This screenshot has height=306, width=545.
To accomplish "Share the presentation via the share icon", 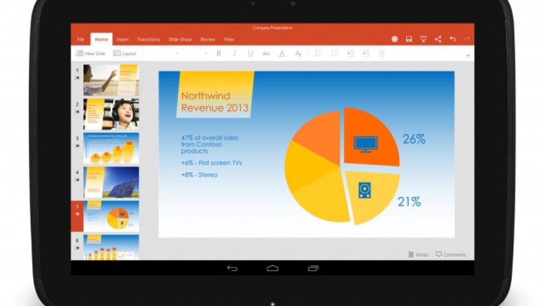I will pos(438,39).
